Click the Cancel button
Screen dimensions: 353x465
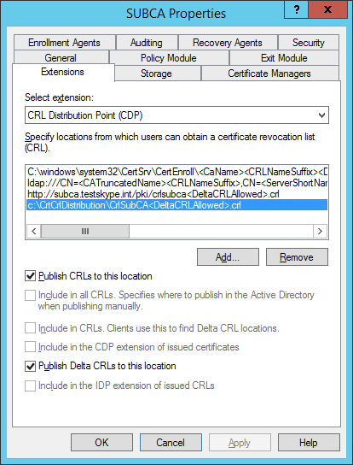coord(171,443)
